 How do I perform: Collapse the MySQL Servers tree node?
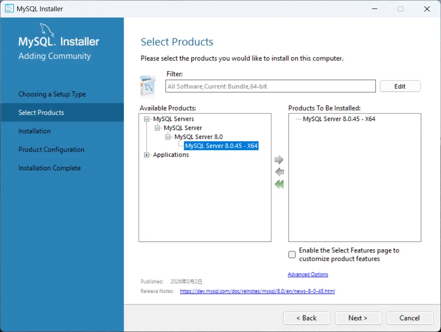(x=146, y=119)
